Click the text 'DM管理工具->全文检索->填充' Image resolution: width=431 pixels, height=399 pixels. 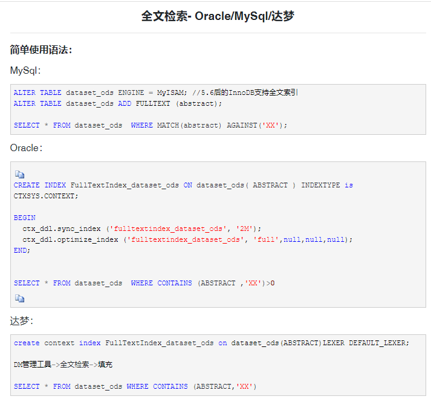coord(63,365)
